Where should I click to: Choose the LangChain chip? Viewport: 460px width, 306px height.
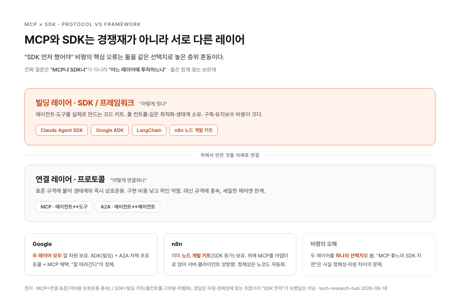[x=149, y=130]
